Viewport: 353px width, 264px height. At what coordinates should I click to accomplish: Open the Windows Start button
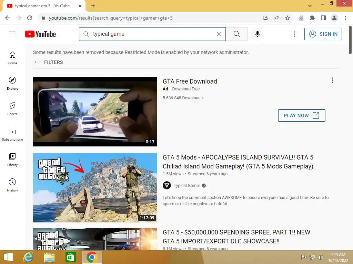coord(8,257)
